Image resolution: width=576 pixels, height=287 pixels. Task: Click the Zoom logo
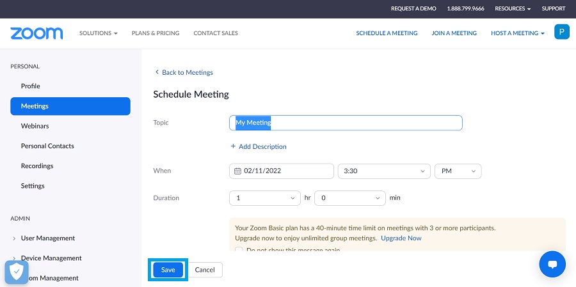36,33
